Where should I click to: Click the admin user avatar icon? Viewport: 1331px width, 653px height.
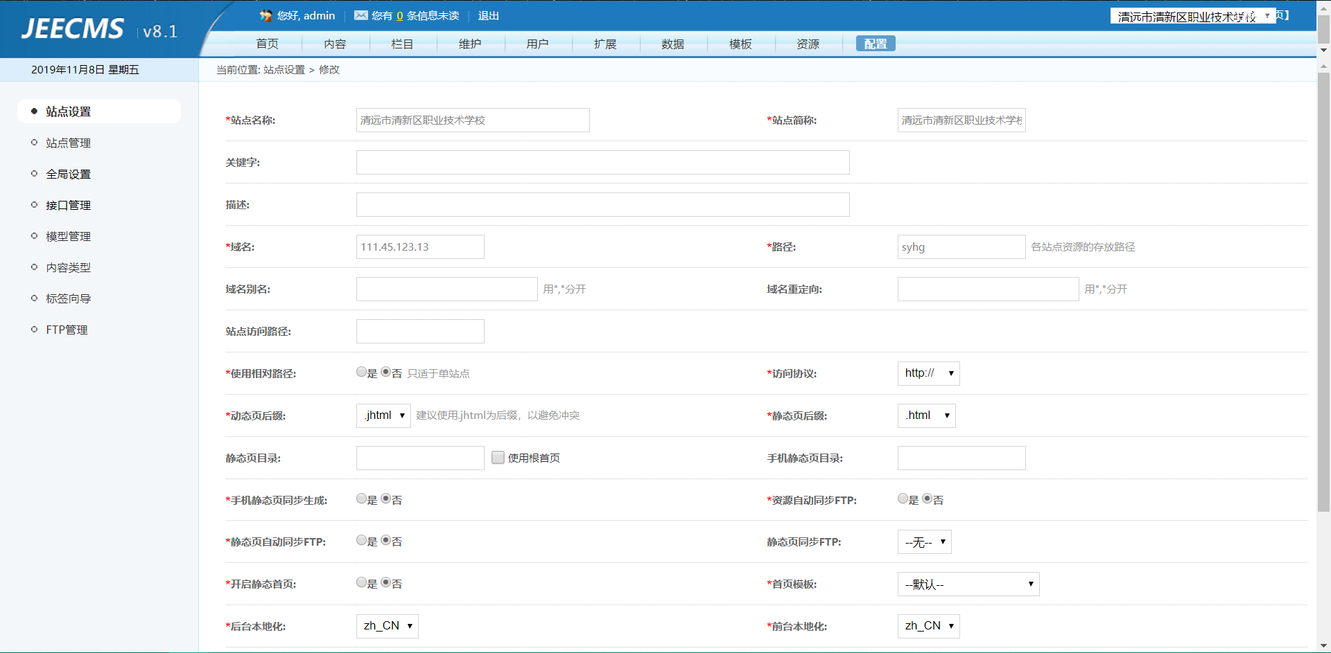[266, 16]
